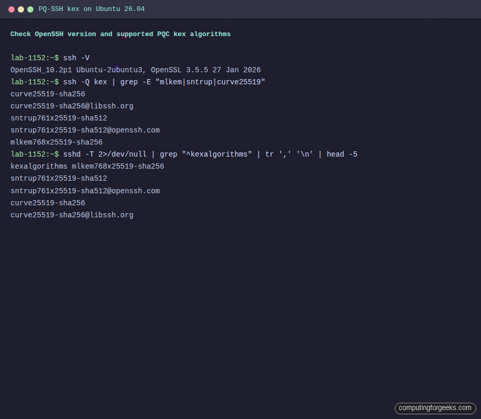Click the computingforgeeks.com badge
481x419 pixels.
[435, 408]
